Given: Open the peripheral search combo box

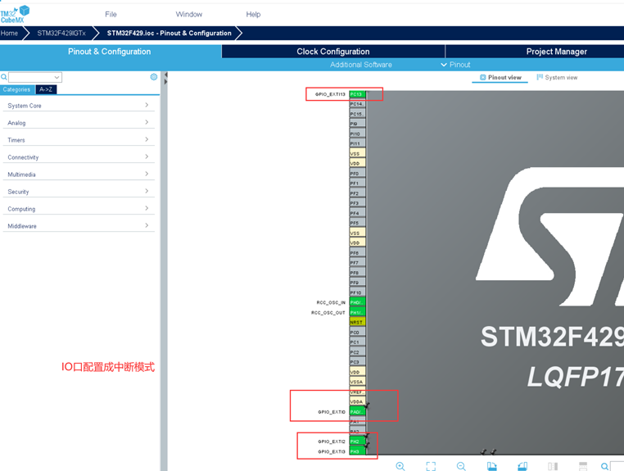Looking at the screenshot, I should [x=35, y=77].
